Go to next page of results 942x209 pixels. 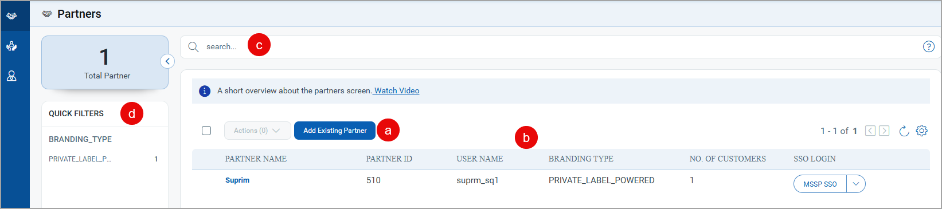(884, 131)
